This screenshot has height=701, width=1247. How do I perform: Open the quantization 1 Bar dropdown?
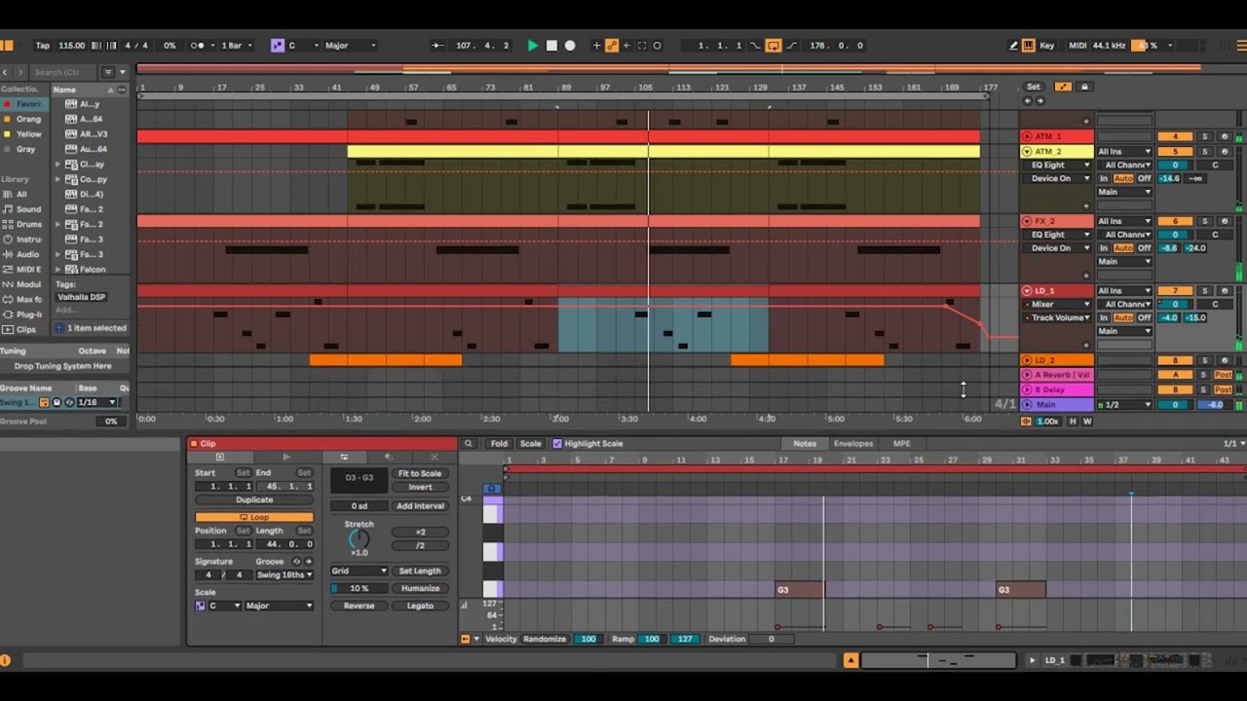[x=237, y=45]
